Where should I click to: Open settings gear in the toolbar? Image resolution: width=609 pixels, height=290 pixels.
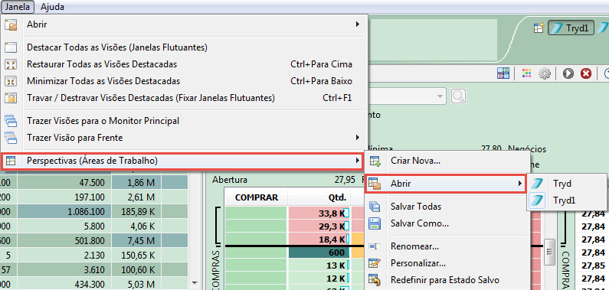tap(545, 73)
